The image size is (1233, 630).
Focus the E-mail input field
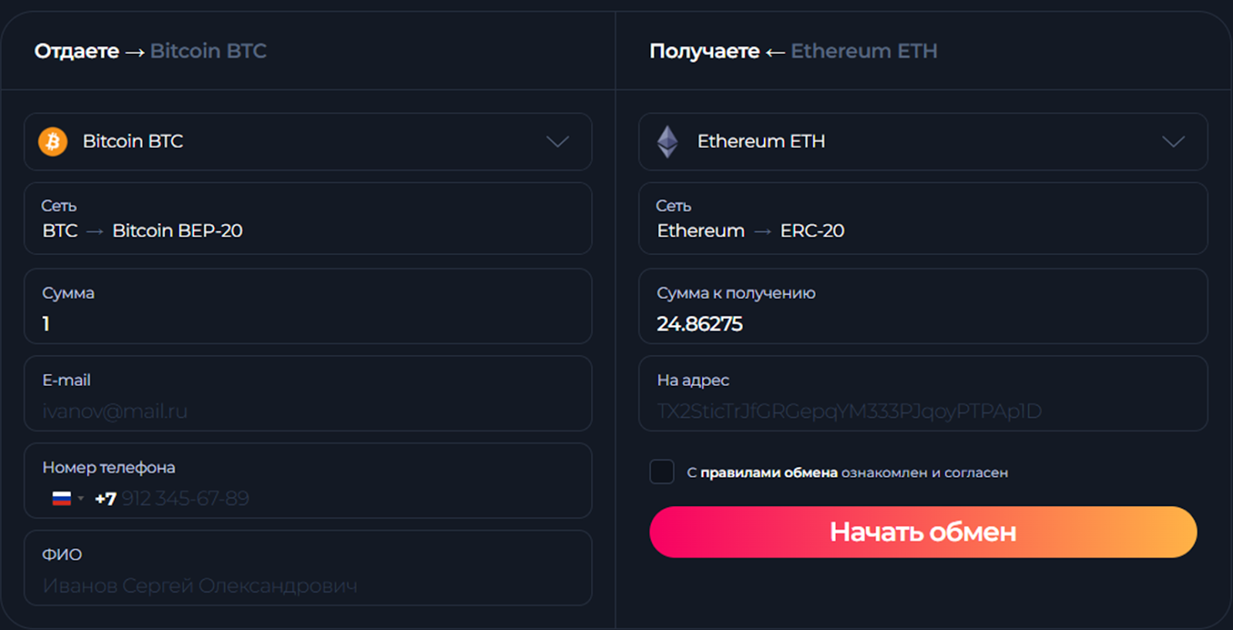[x=308, y=411]
